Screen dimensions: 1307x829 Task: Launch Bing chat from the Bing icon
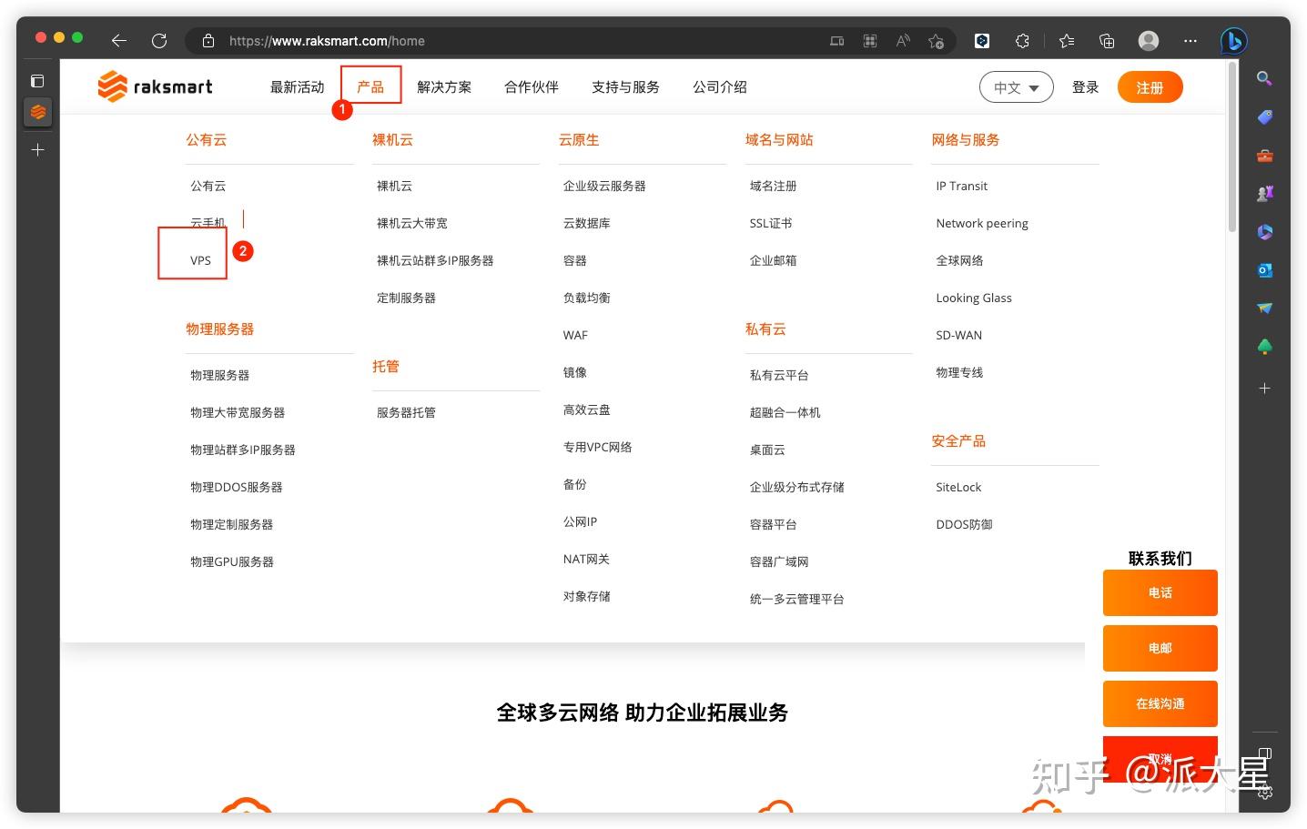coord(1233,40)
